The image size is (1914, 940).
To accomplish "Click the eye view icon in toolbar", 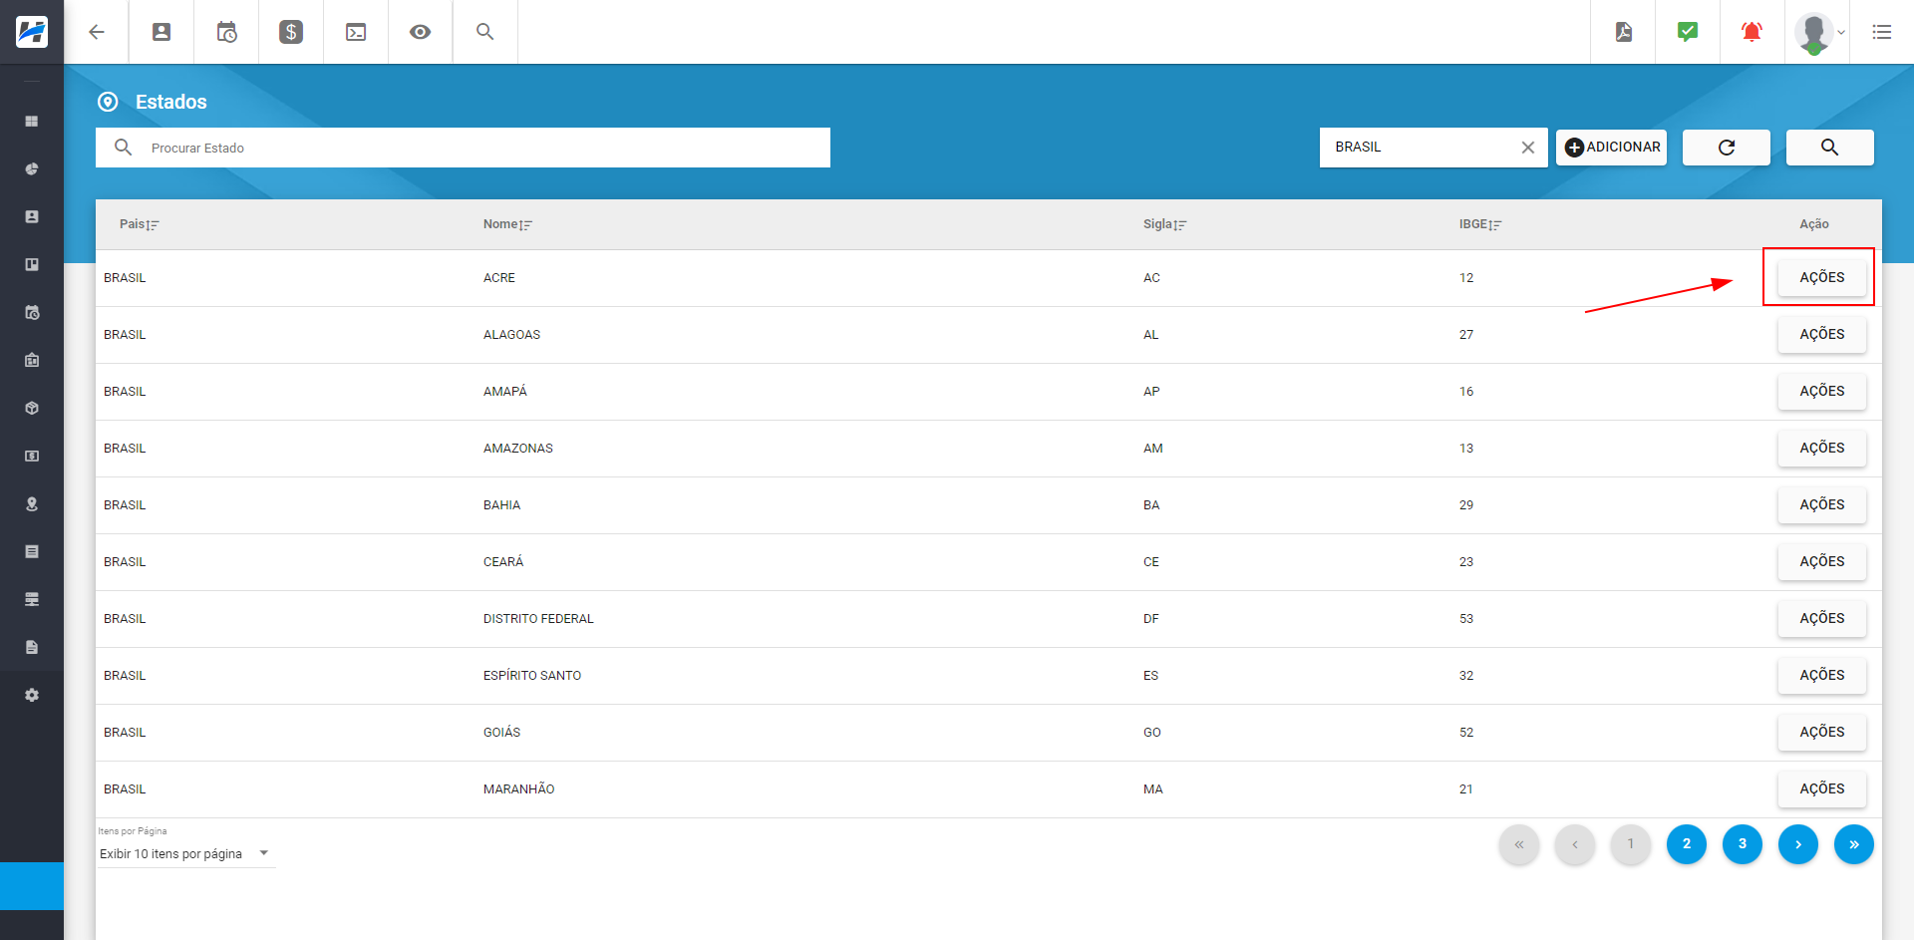I will pos(421,32).
